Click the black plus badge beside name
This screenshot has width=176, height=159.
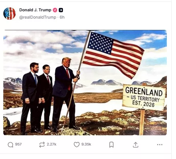[61, 10]
